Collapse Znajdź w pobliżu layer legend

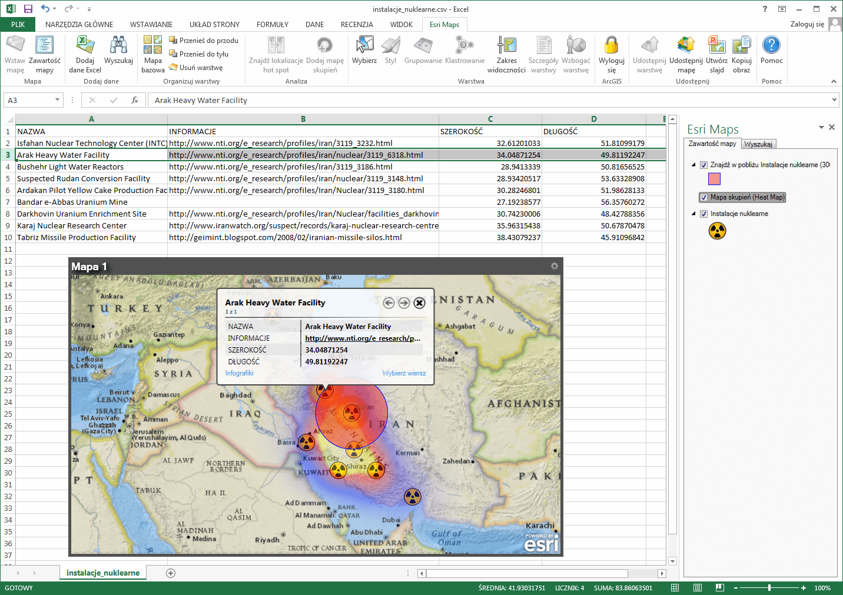[693, 165]
